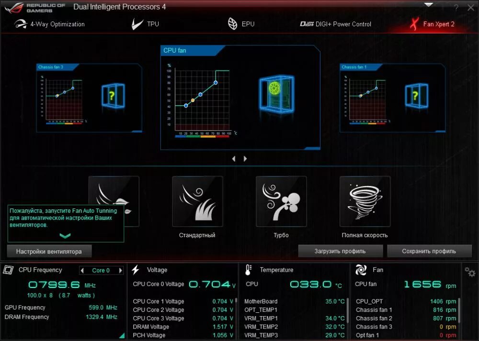Click the EPU leaf icon

232,24
